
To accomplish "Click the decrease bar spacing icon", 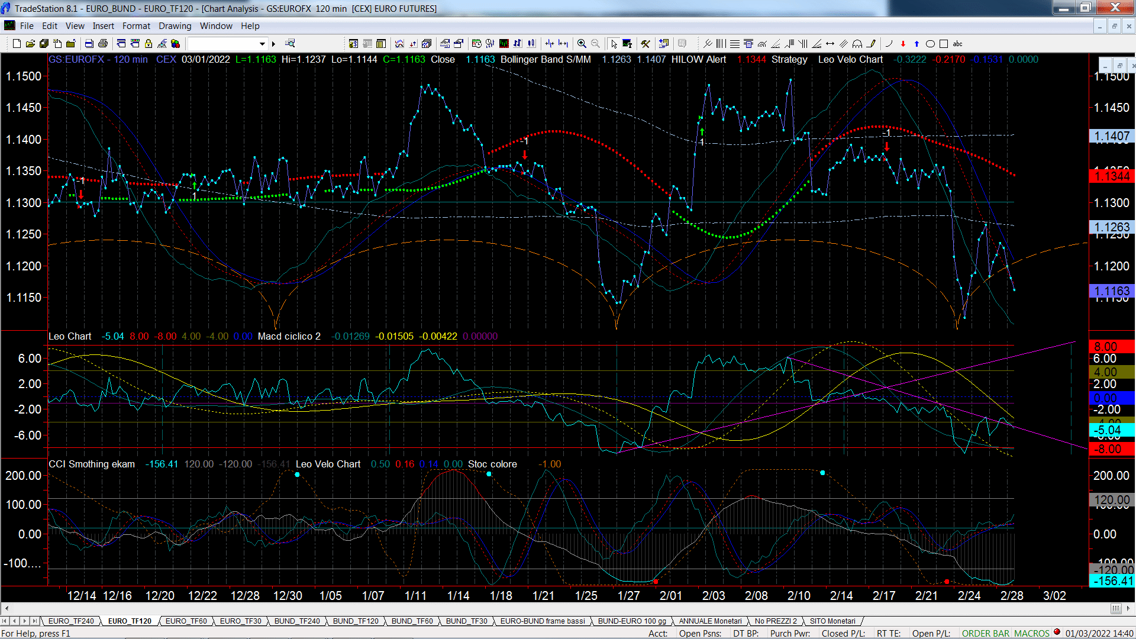I will 550,44.
